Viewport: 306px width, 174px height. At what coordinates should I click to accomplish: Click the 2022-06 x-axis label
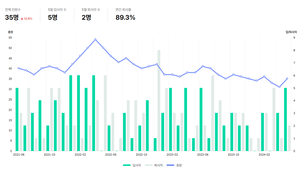click(111, 155)
